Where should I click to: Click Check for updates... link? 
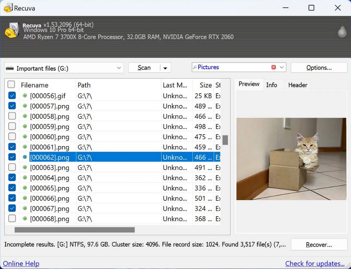[315, 263]
